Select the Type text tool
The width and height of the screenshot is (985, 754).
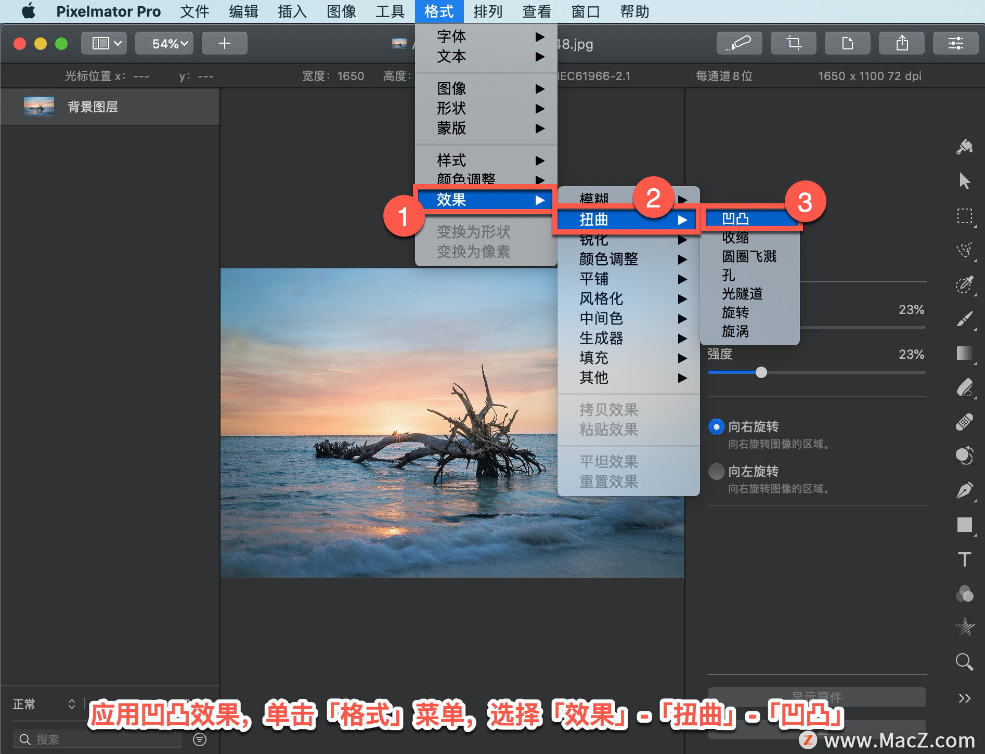tap(965, 559)
